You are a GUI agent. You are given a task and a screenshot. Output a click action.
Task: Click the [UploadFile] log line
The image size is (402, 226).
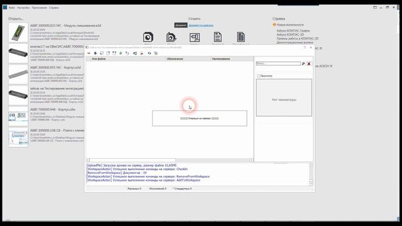pyautogui.click(x=131, y=166)
